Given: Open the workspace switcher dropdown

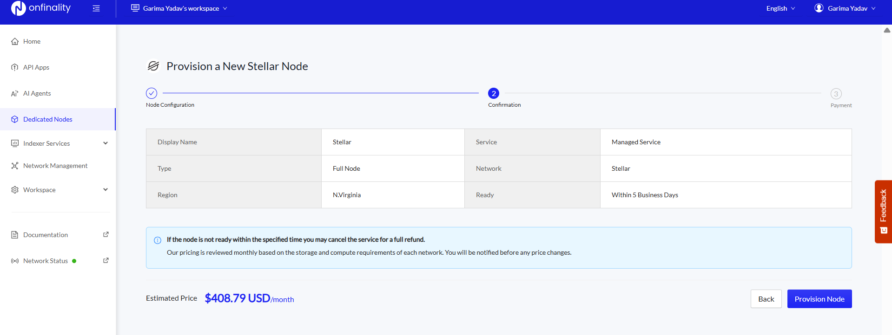Looking at the screenshot, I should click(179, 8).
